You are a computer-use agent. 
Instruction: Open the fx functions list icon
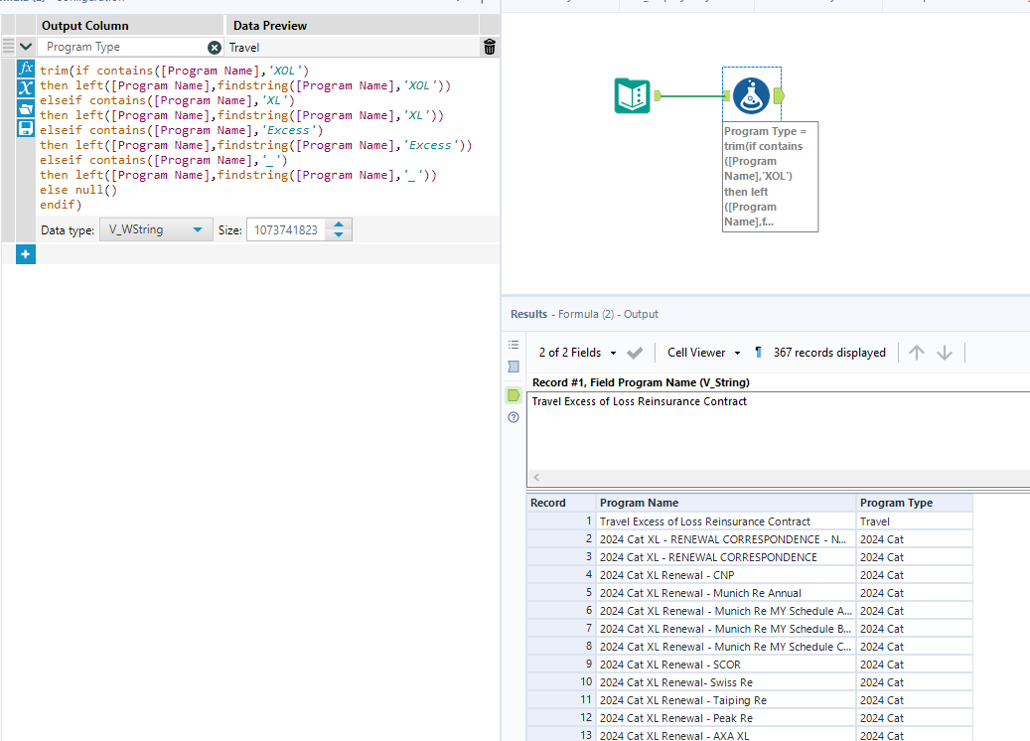coord(26,70)
